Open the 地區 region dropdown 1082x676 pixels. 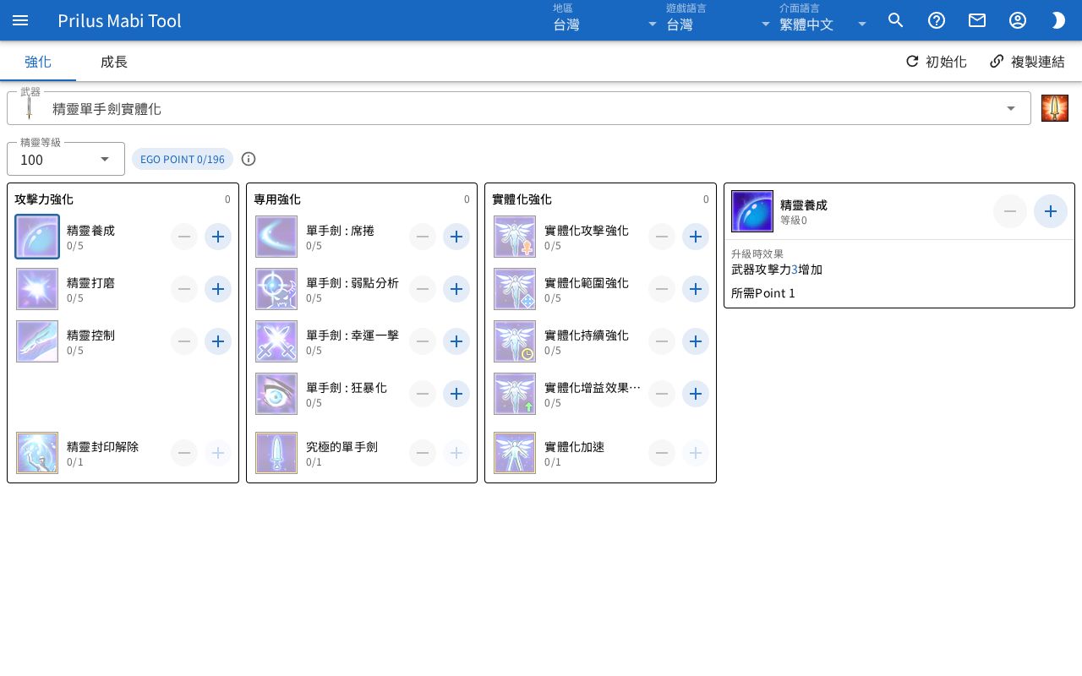click(x=605, y=20)
